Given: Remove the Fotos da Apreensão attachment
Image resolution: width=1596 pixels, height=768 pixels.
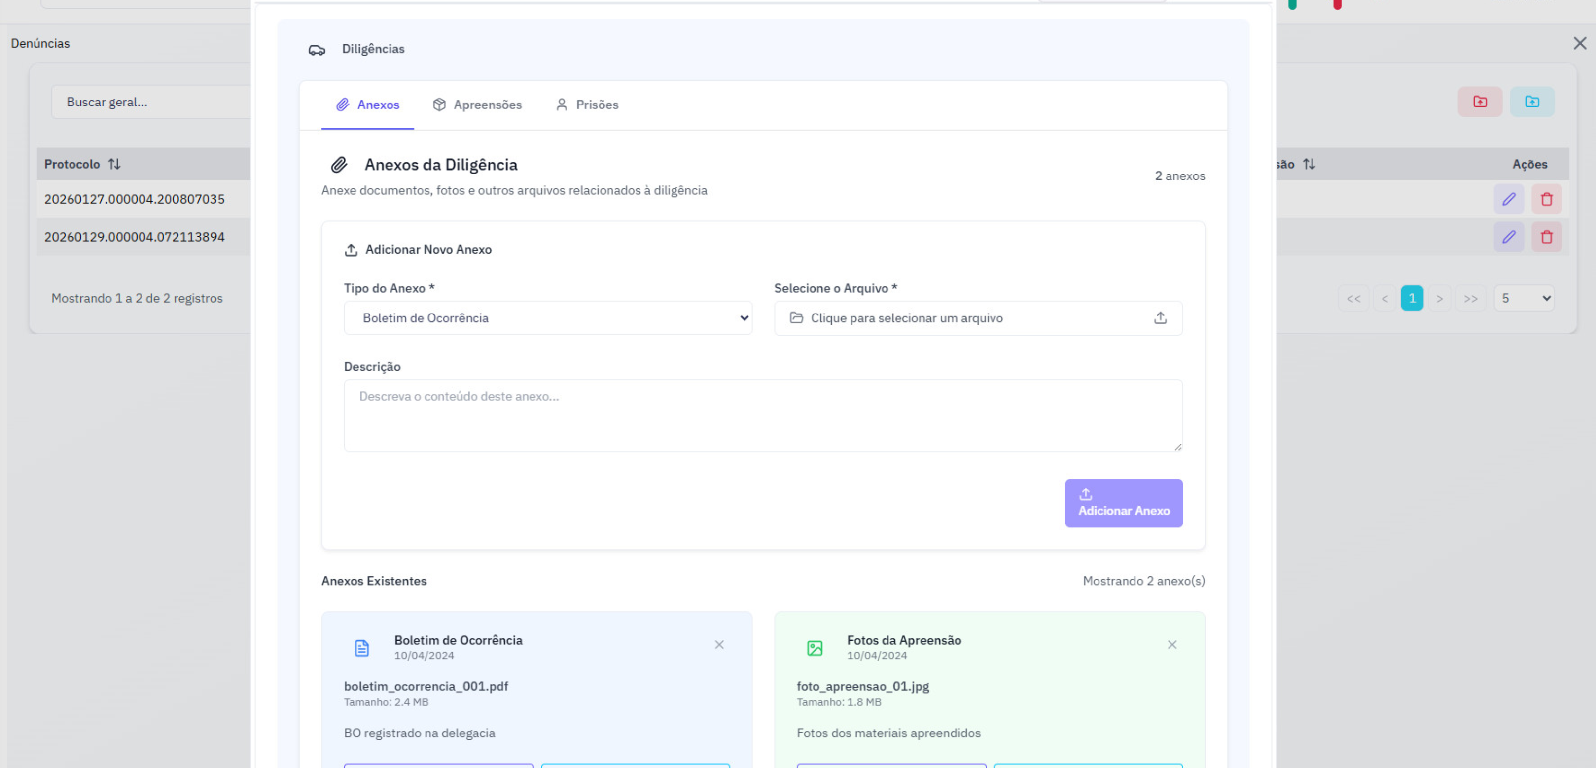Looking at the screenshot, I should (1171, 645).
